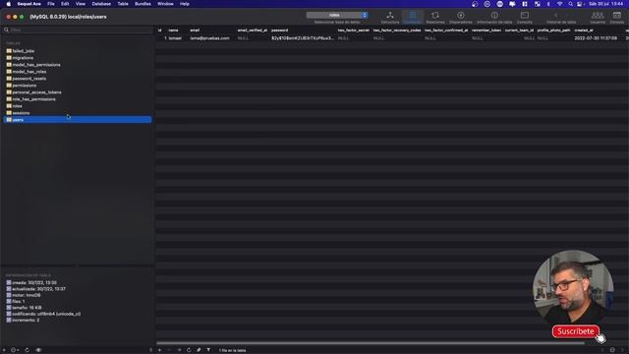Open the Database menu
The width and height of the screenshot is (629, 354).
101,4
